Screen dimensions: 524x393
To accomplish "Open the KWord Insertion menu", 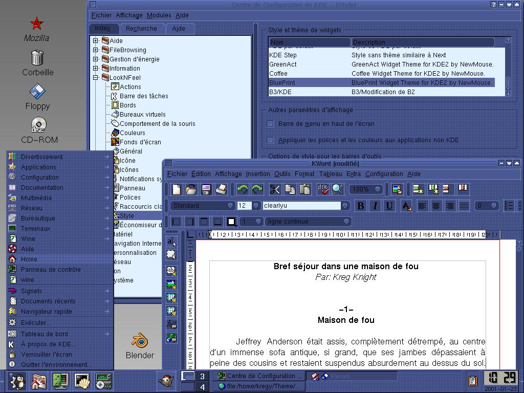I will click(258, 174).
